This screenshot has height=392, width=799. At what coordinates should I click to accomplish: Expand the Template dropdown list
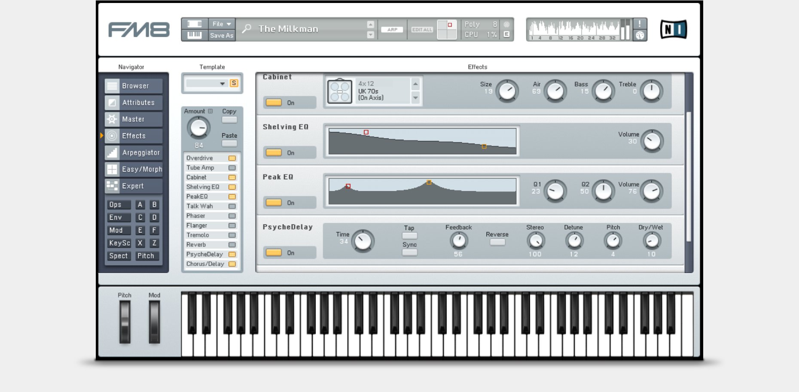point(222,84)
